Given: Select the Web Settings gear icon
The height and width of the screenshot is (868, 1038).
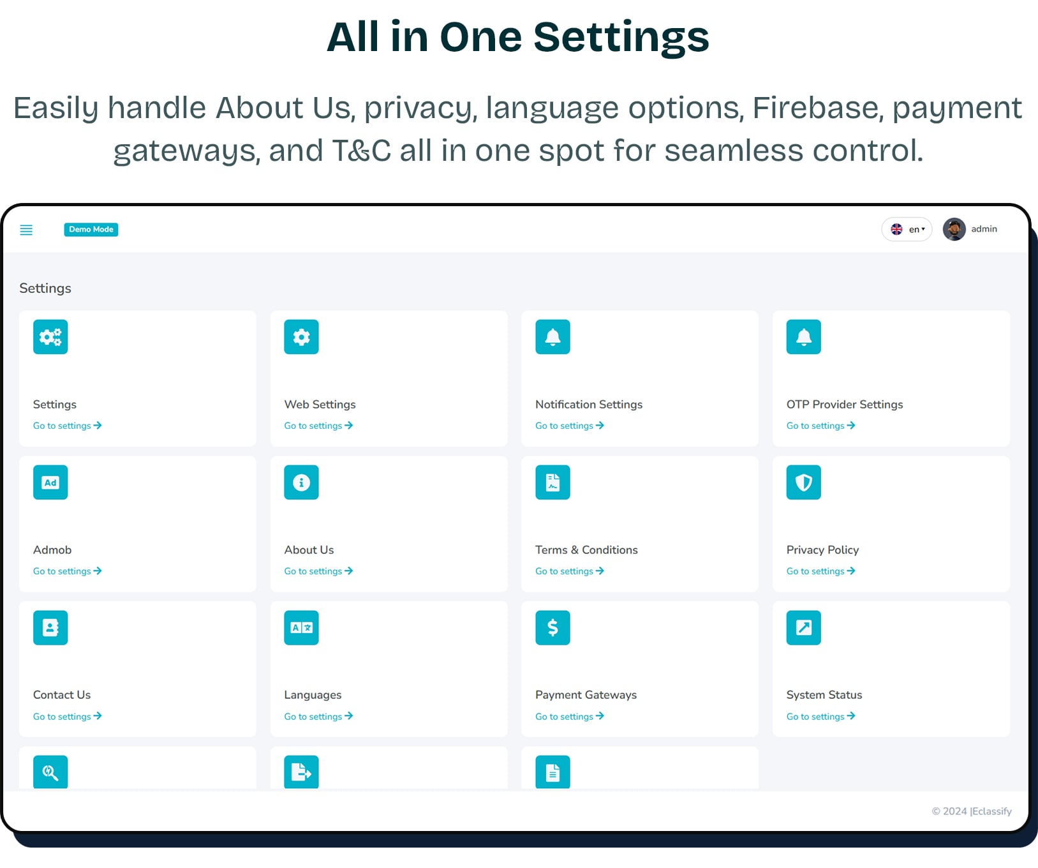Looking at the screenshot, I should [300, 337].
